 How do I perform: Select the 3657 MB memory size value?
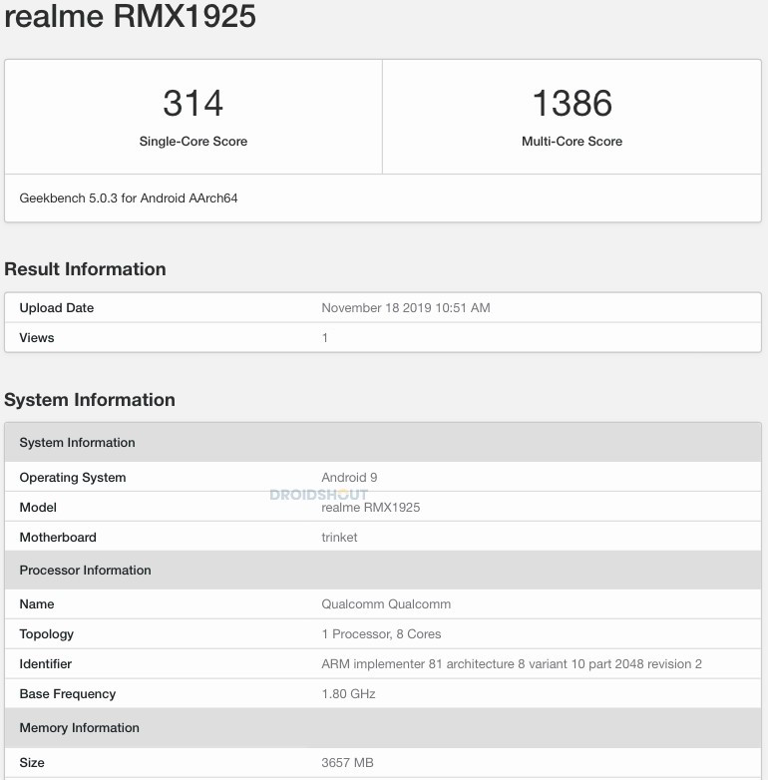click(347, 763)
